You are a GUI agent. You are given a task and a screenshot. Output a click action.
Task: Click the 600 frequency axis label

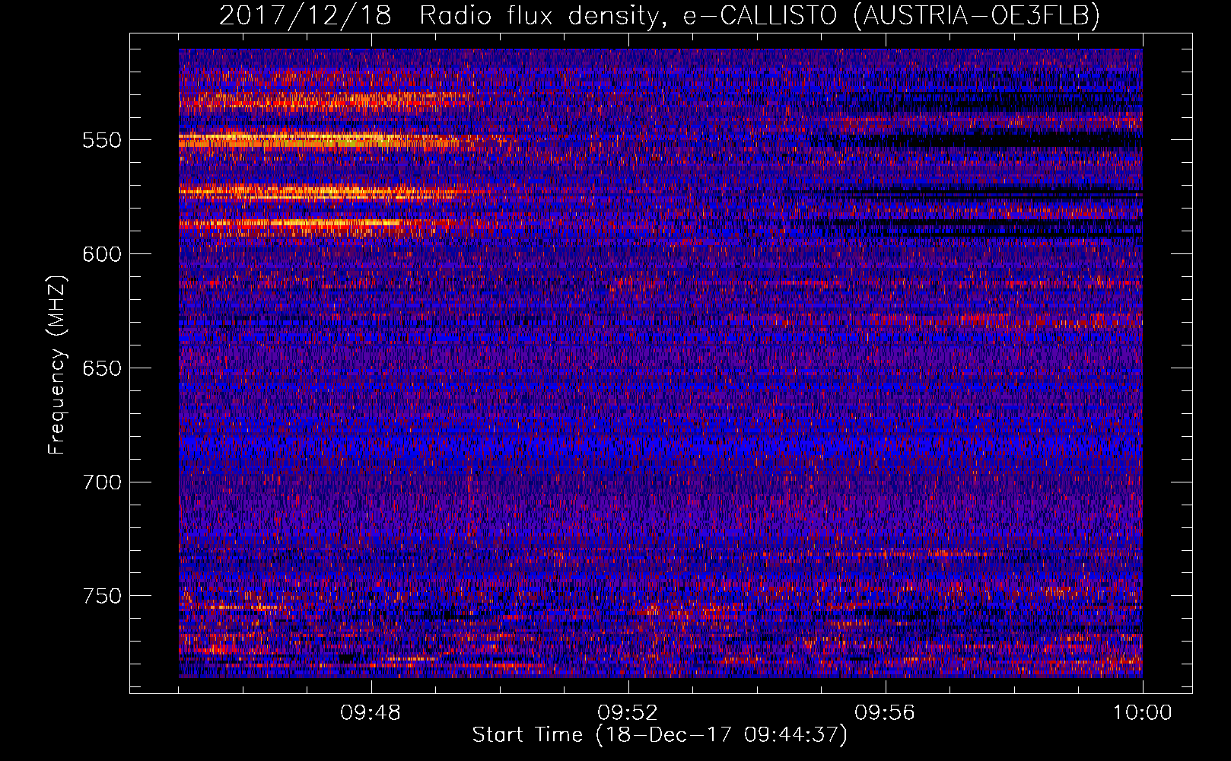click(x=102, y=254)
